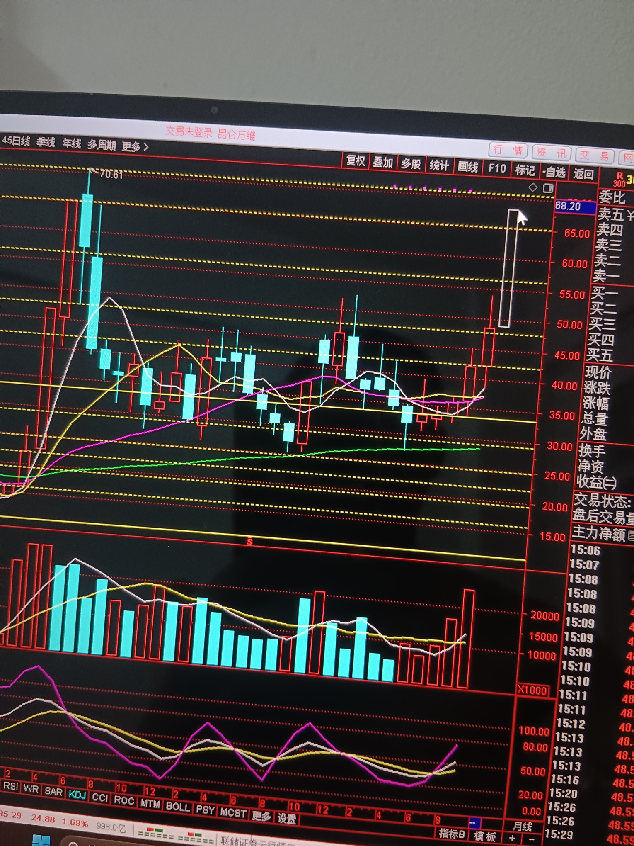Click the 买一 row in order book

(x=605, y=293)
